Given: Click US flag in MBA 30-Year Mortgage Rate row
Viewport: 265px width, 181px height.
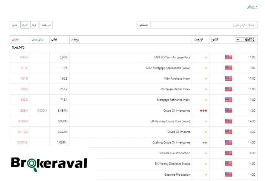Looking at the screenshot, I should (229, 57).
